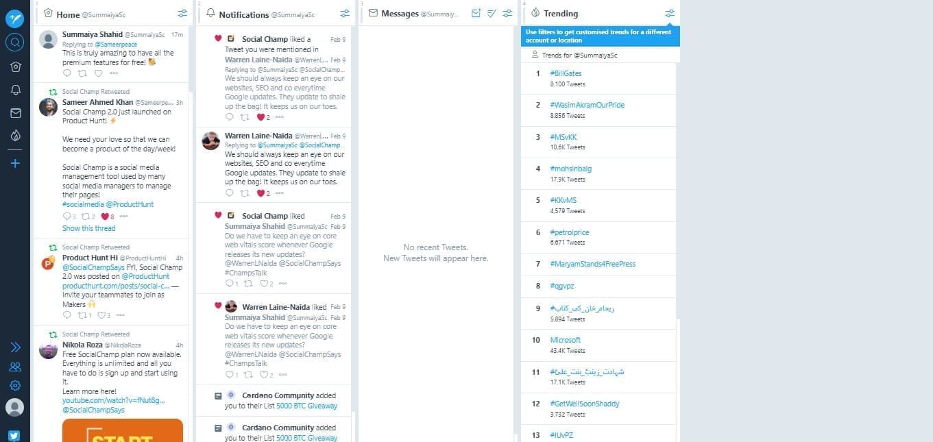Unlike Sameer Ahmed Khan's tweet with 8 likes
933x442 pixels.
(105, 217)
